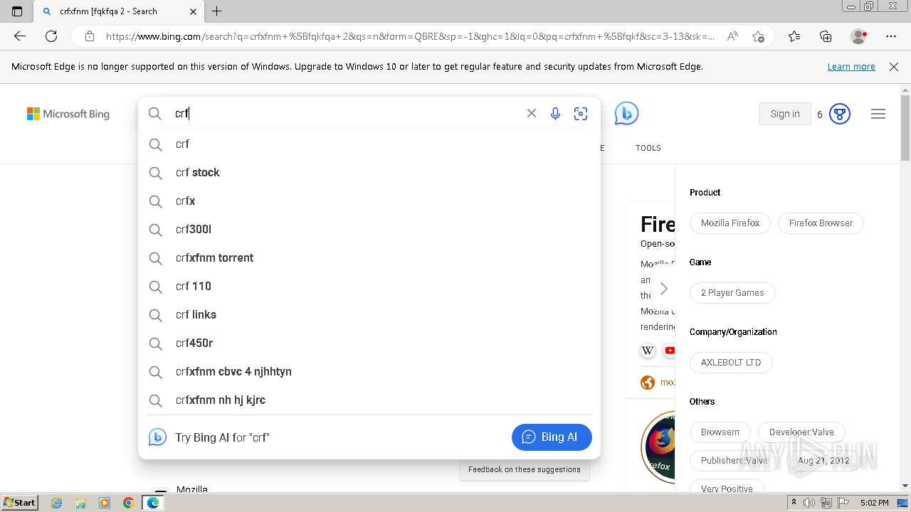Open Bing hamburger menu
This screenshot has width=911, height=512.
click(878, 114)
